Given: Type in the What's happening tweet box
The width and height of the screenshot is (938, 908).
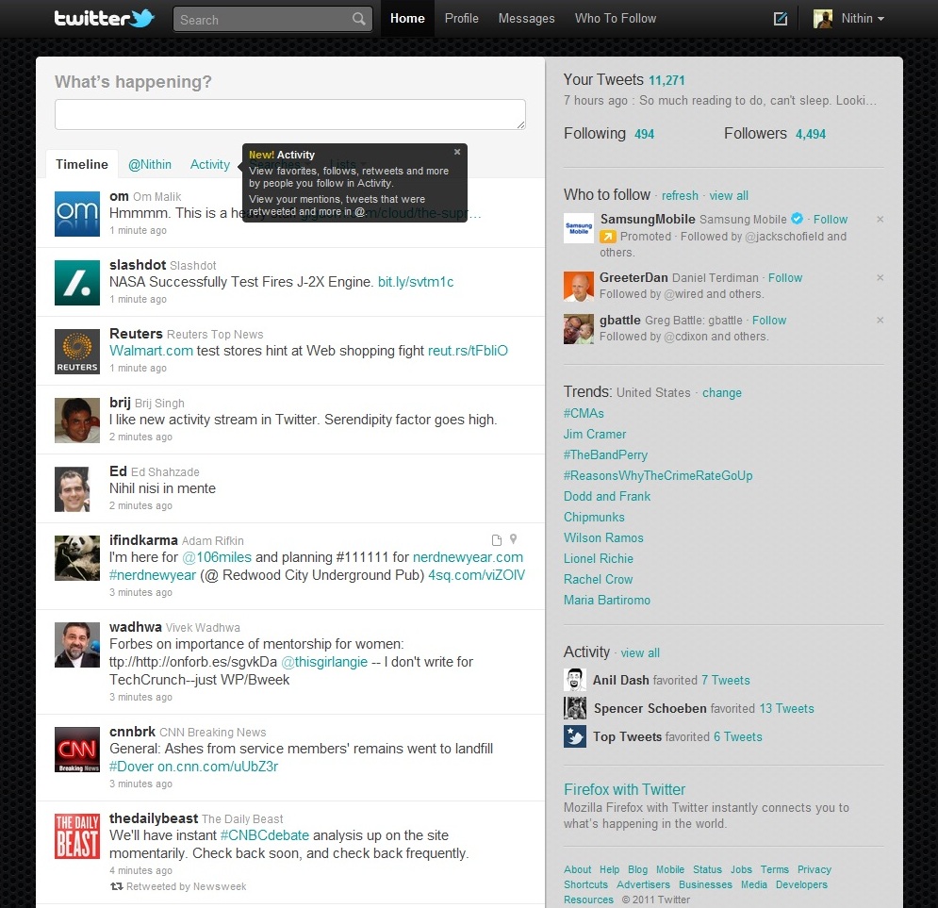Looking at the screenshot, I should point(289,114).
